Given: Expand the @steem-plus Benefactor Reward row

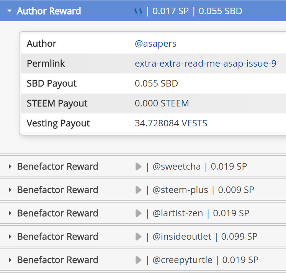Looking at the screenshot, I should 10,190.
